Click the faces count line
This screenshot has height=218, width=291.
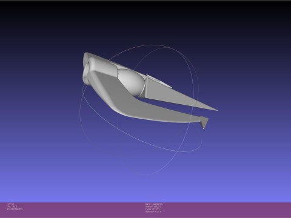coord(152,209)
